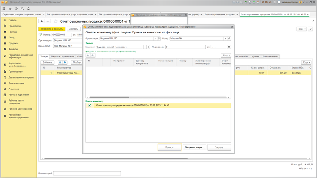
Task: Open Главное section in sidebar
Action: click(13, 20)
